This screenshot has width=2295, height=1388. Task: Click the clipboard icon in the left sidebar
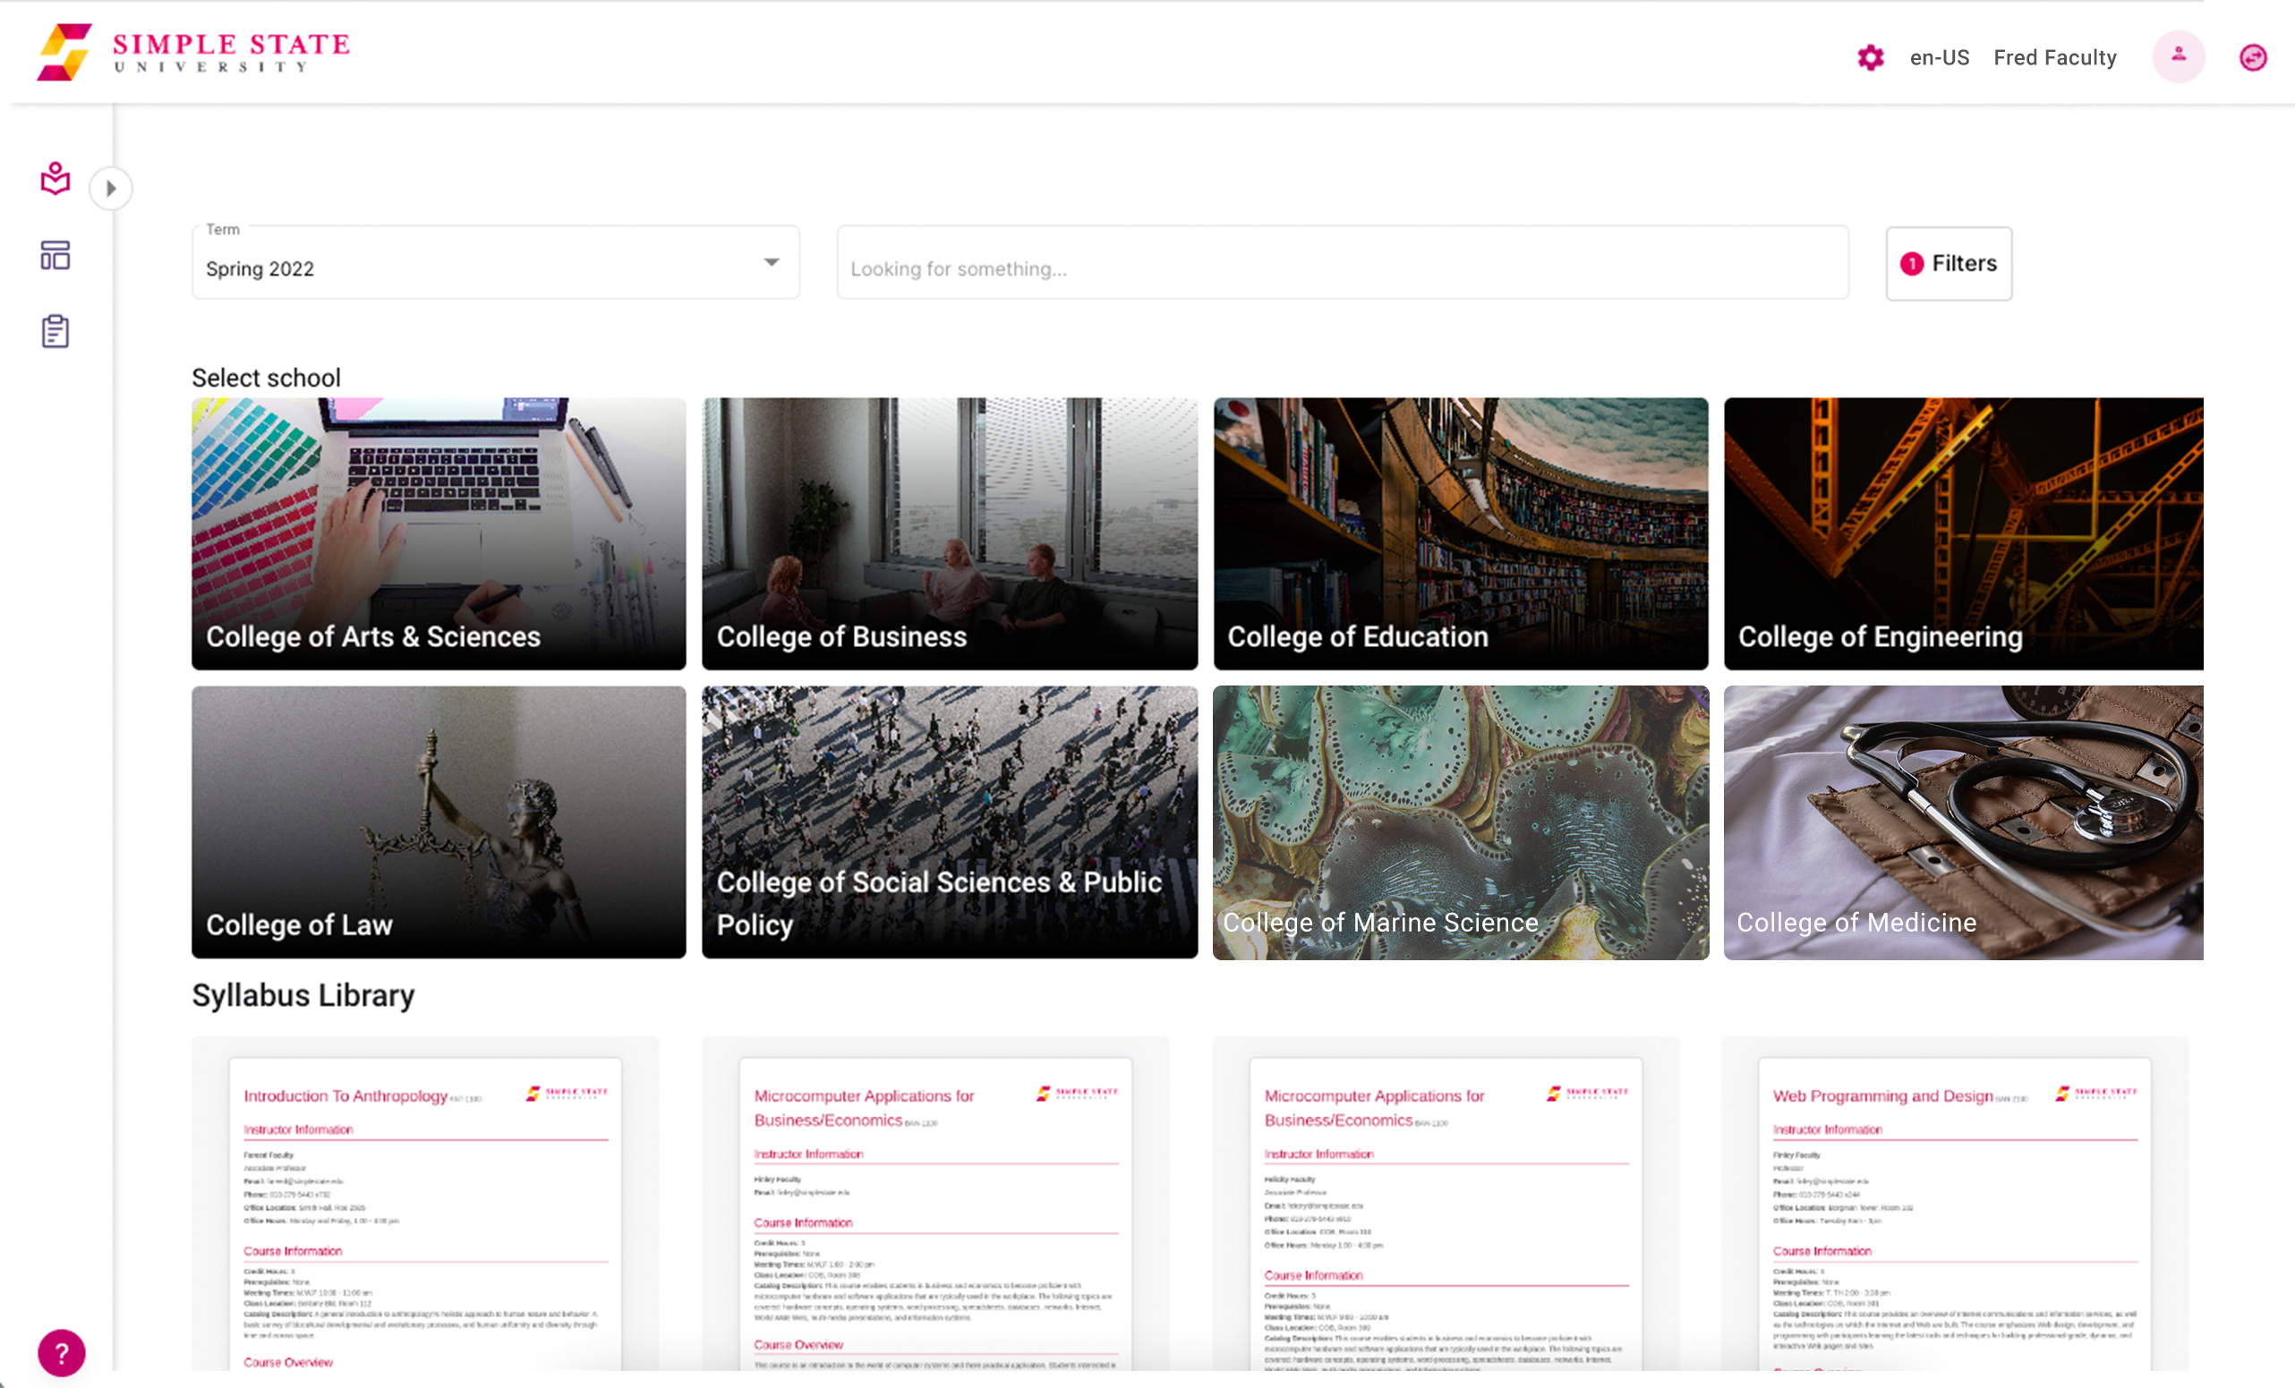coord(54,330)
